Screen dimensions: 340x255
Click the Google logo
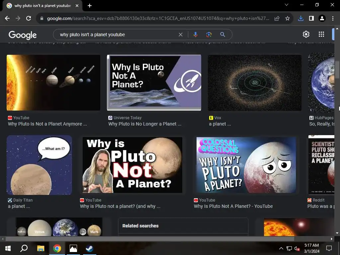(x=23, y=35)
